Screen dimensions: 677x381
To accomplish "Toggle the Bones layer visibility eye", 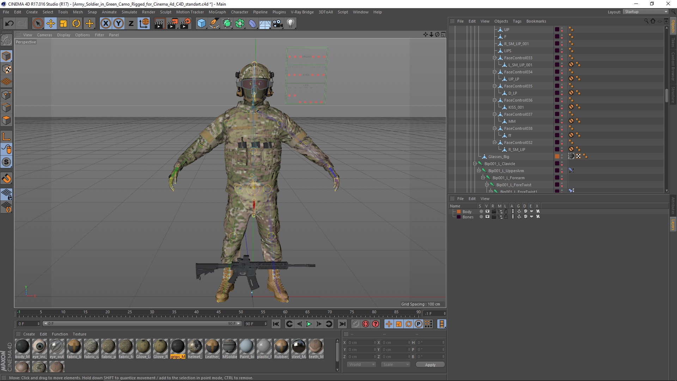I will pos(487,217).
